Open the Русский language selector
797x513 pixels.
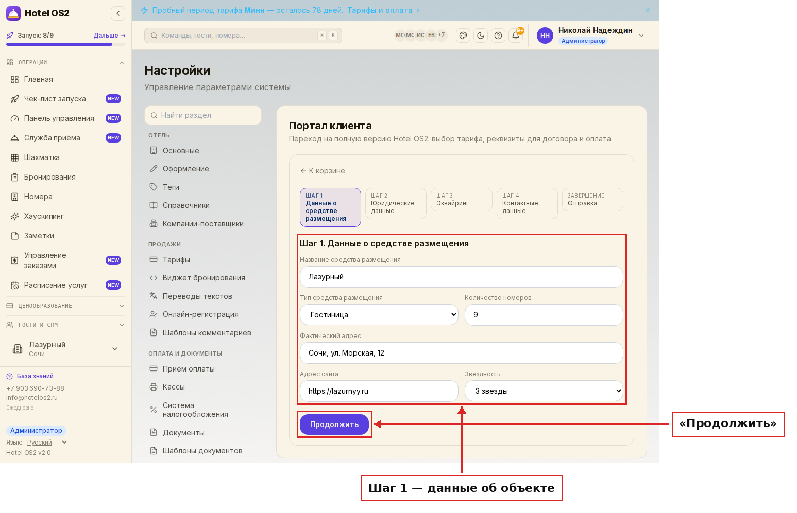pyautogui.click(x=47, y=443)
